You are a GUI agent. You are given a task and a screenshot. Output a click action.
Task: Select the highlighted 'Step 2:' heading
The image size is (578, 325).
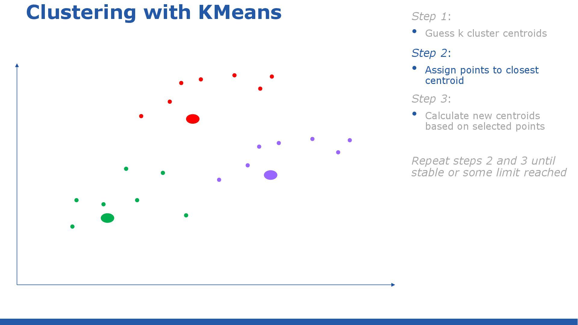[431, 53]
